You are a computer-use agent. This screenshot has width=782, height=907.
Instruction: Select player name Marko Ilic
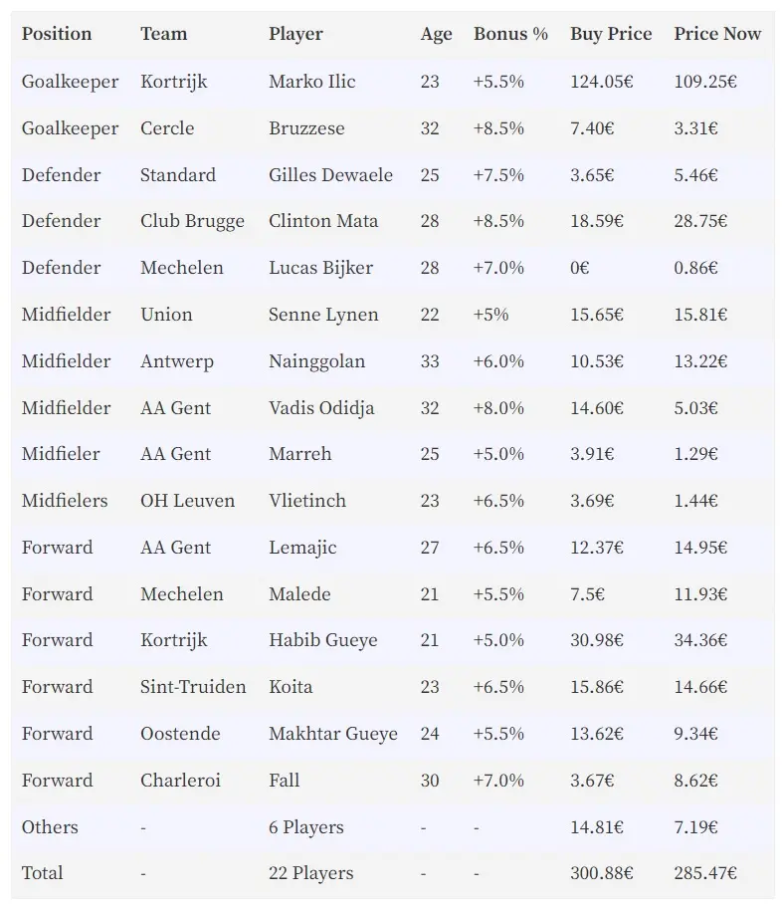pyautogui.click(x=312, y=82)
